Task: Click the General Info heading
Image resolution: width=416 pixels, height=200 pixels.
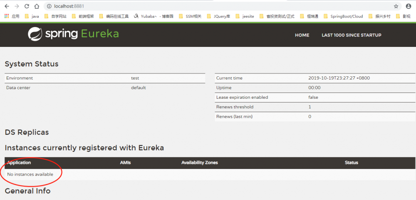Action: pos(27,191)
